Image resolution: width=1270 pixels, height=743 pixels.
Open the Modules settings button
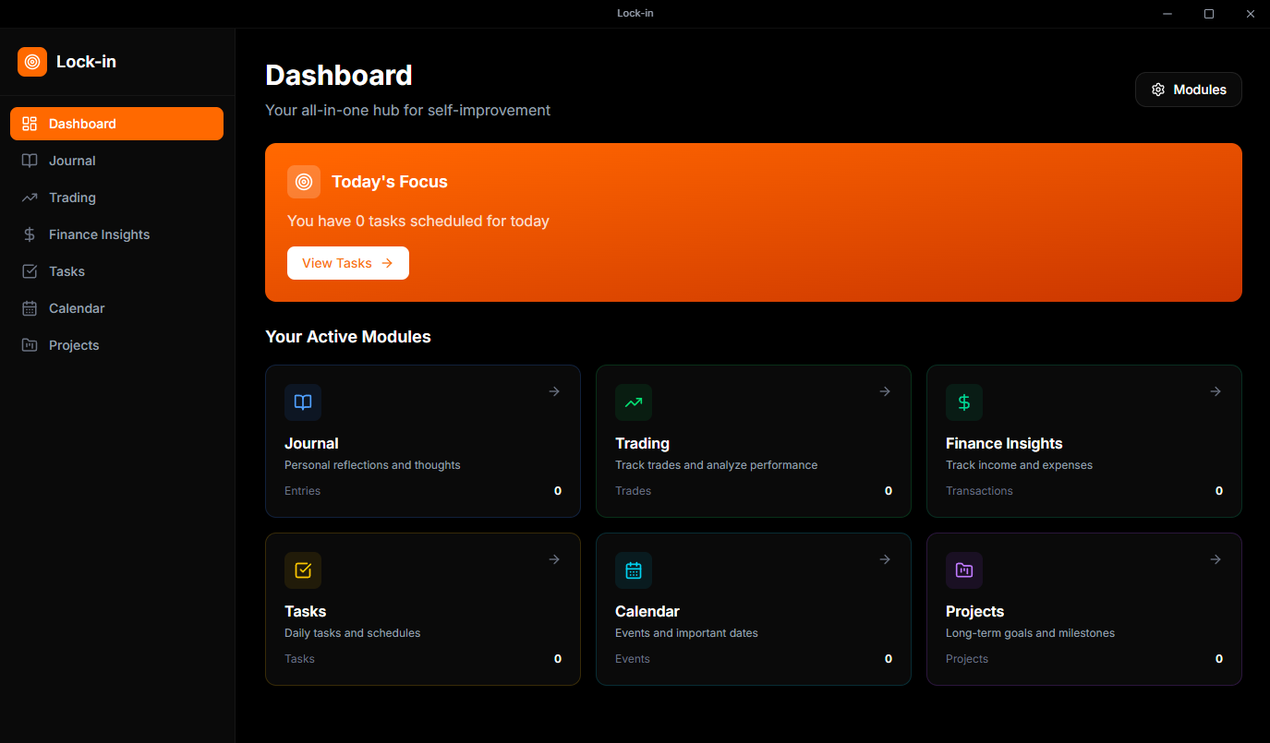pyautogui.click(x=1188, y=90)
